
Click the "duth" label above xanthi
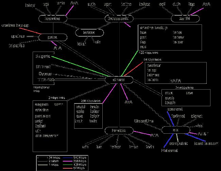176,4
